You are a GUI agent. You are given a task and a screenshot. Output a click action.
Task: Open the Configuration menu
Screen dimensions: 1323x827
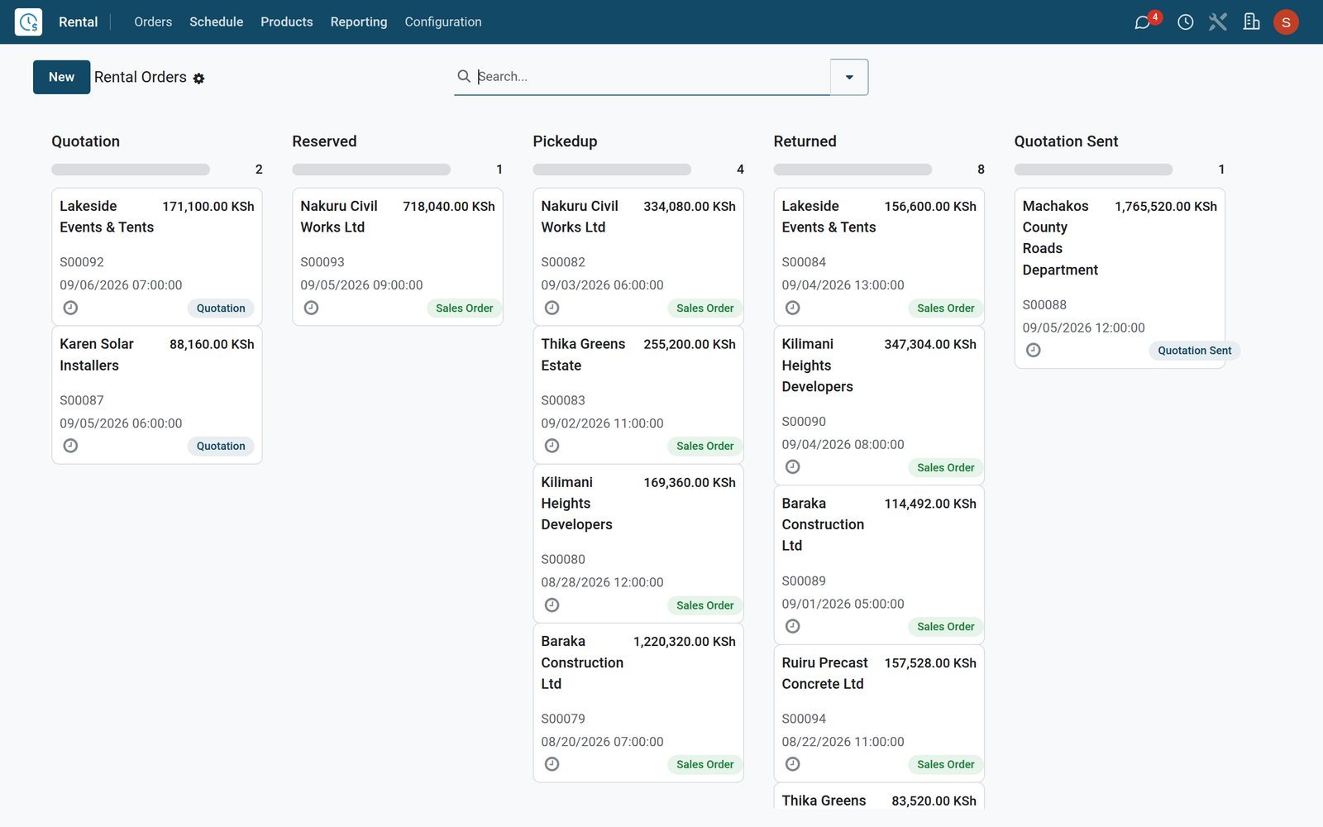coord(443,22)
